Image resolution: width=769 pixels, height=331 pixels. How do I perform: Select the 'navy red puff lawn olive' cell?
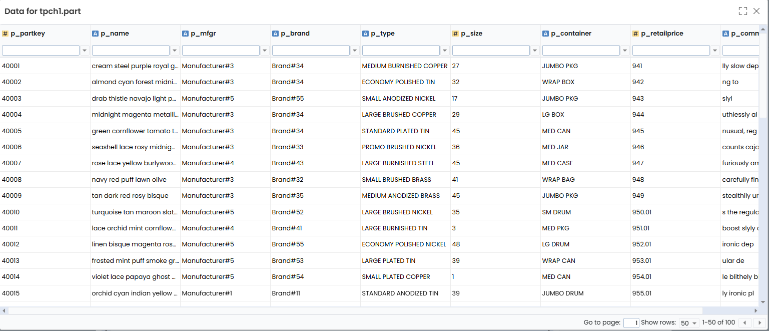[135, 179]
